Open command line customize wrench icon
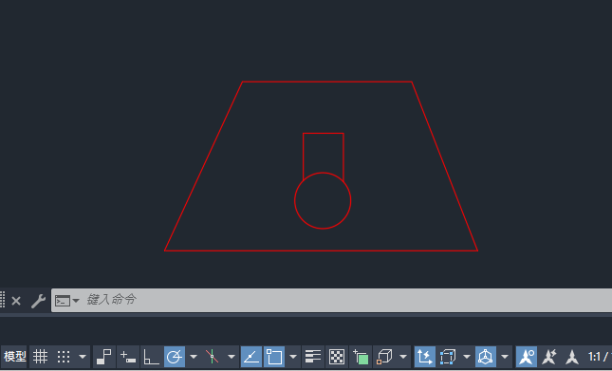612x371 pixels. click(x=38, y=301)
